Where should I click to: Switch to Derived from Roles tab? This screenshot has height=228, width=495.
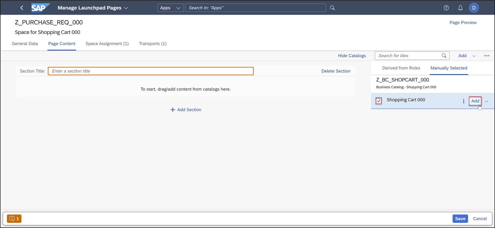401,68
